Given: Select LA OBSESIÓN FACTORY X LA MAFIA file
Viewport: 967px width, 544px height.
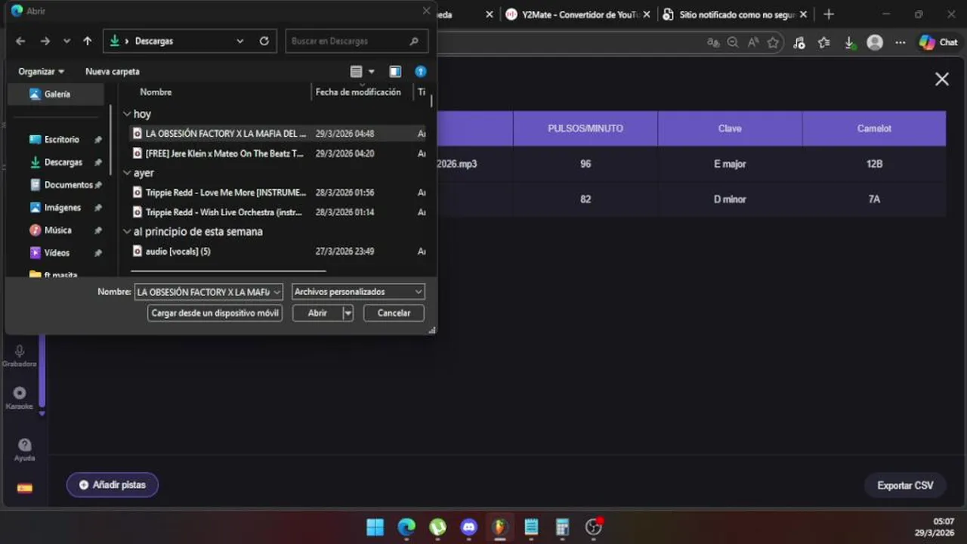Looking at the screenshot, I should [x=278, y=134].
